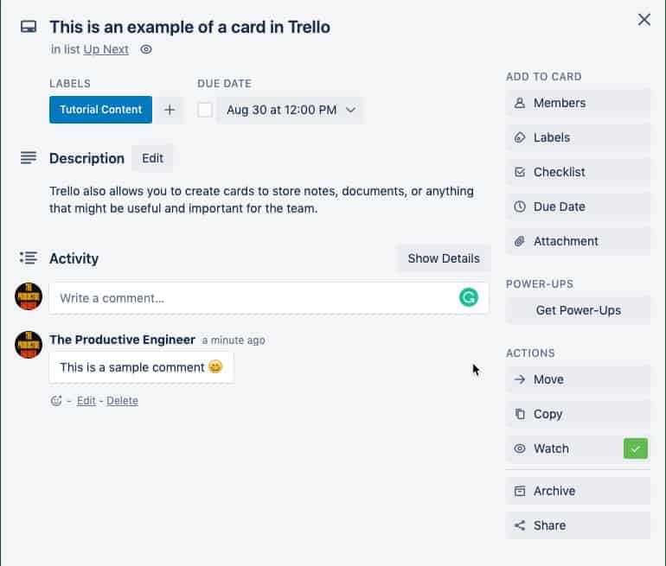Viewport: 666px width, 566px height.
Task: Click the Attachment paperclip option
Action: [x=578, y=241]
